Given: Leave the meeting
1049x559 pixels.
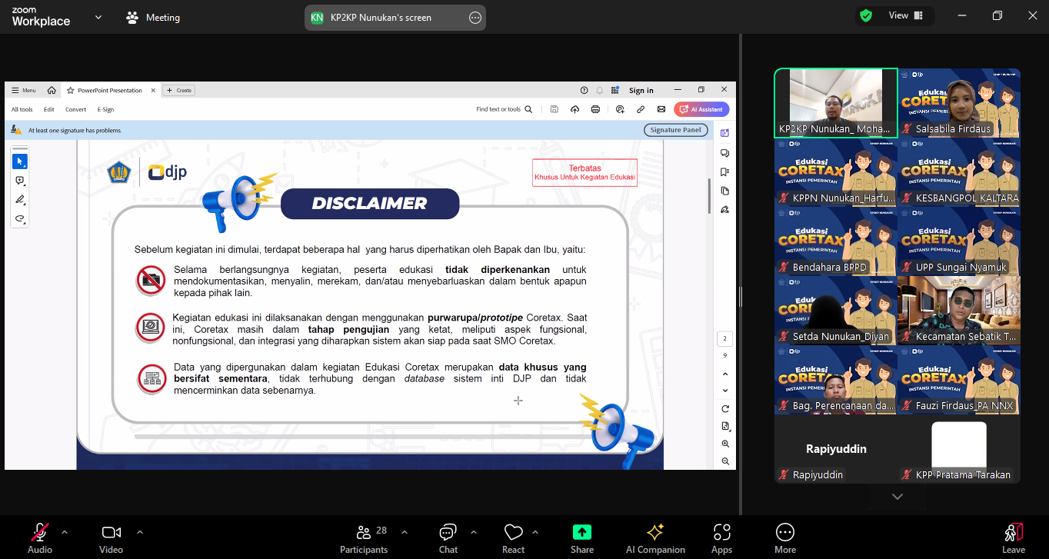Looking at the screenshot, I should 1013,537.
